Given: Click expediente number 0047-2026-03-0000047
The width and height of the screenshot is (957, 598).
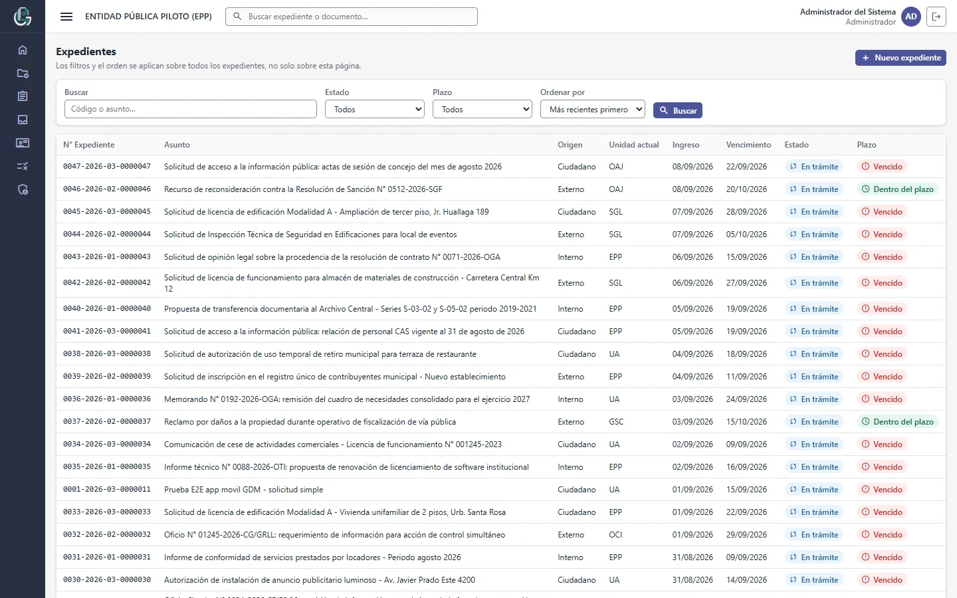Looking at the screenshot, I should coord(107,167).
